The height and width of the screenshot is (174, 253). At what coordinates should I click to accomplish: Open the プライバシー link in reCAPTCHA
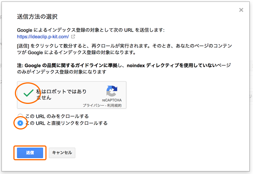[94, 105]
